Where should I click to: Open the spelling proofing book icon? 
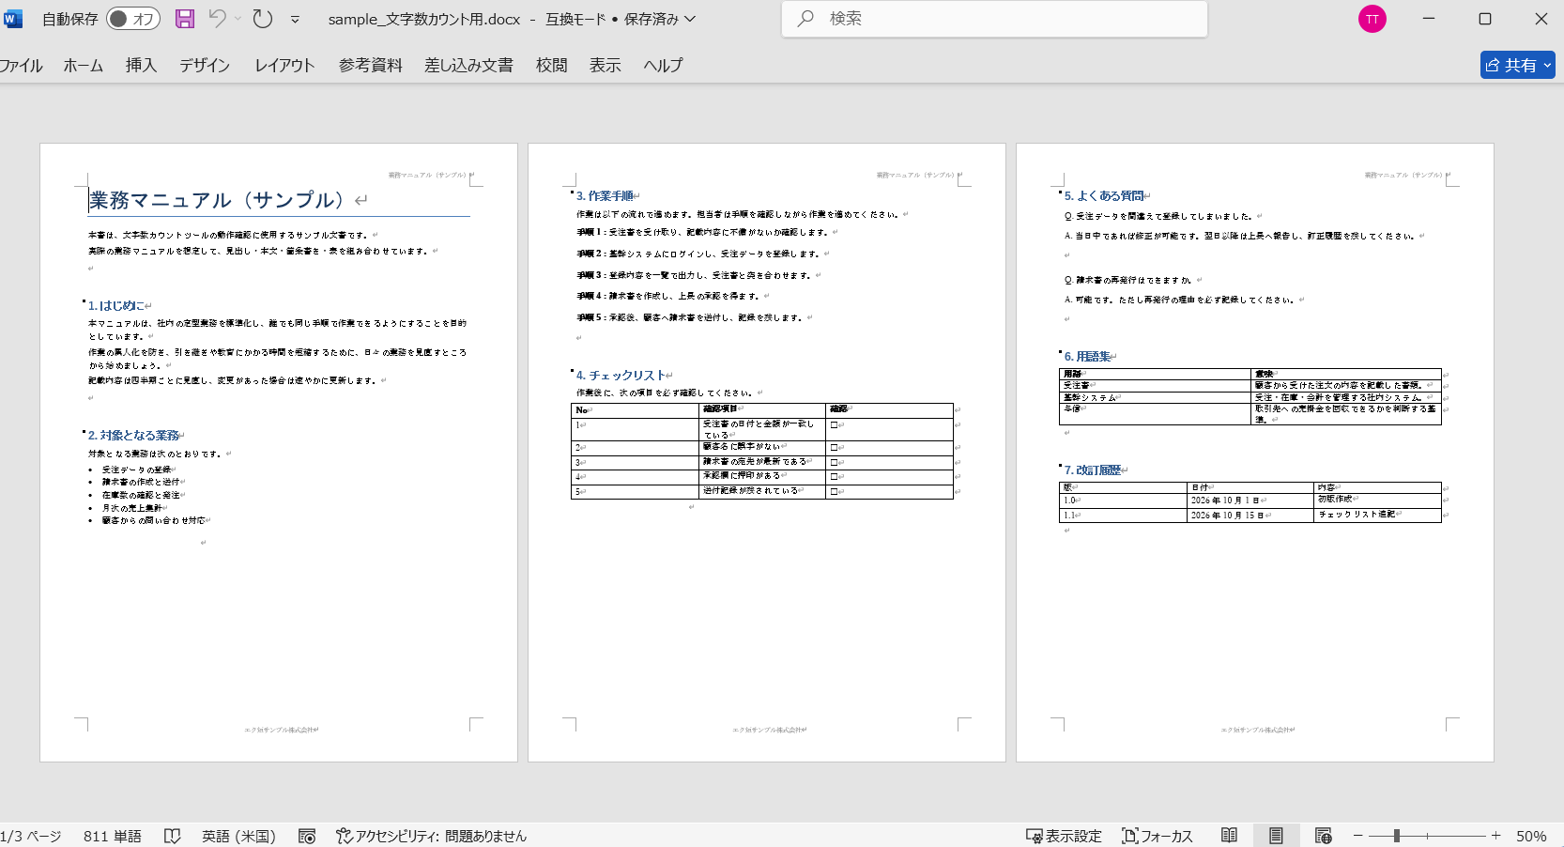pos(173,836)
